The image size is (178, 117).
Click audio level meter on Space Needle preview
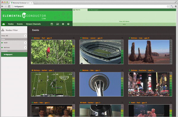[x=122, y=84]
